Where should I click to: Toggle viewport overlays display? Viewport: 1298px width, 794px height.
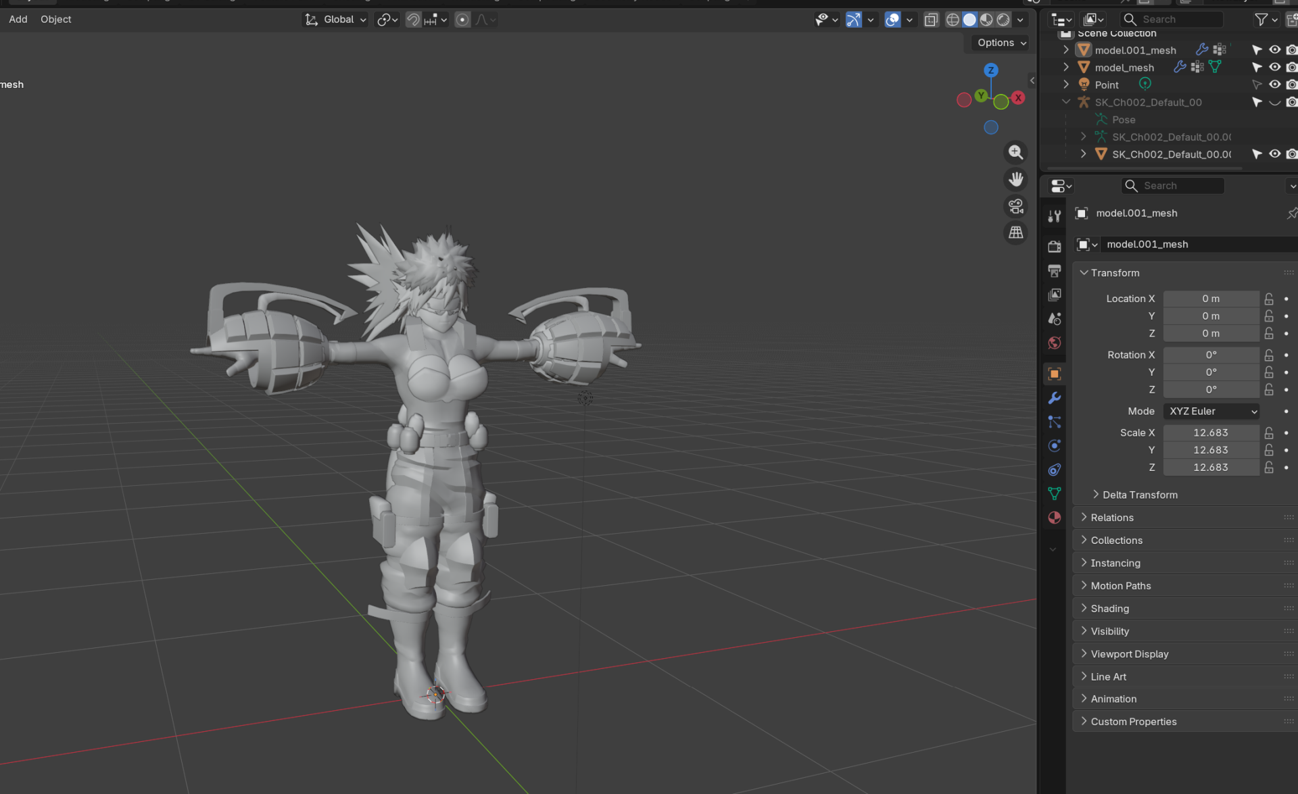pos(892,20)
